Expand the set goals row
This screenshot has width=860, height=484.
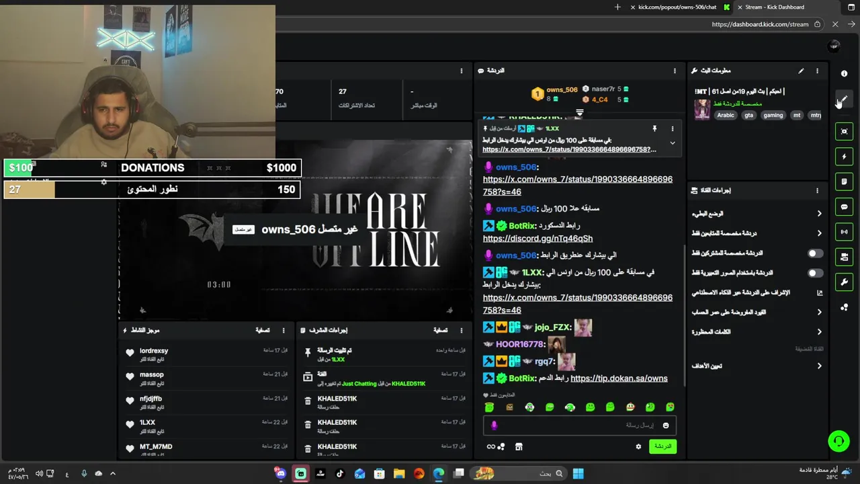pyautogui.click(x=757, y=366)
